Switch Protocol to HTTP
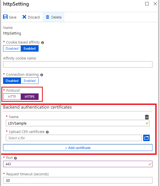 coord(12,97)
